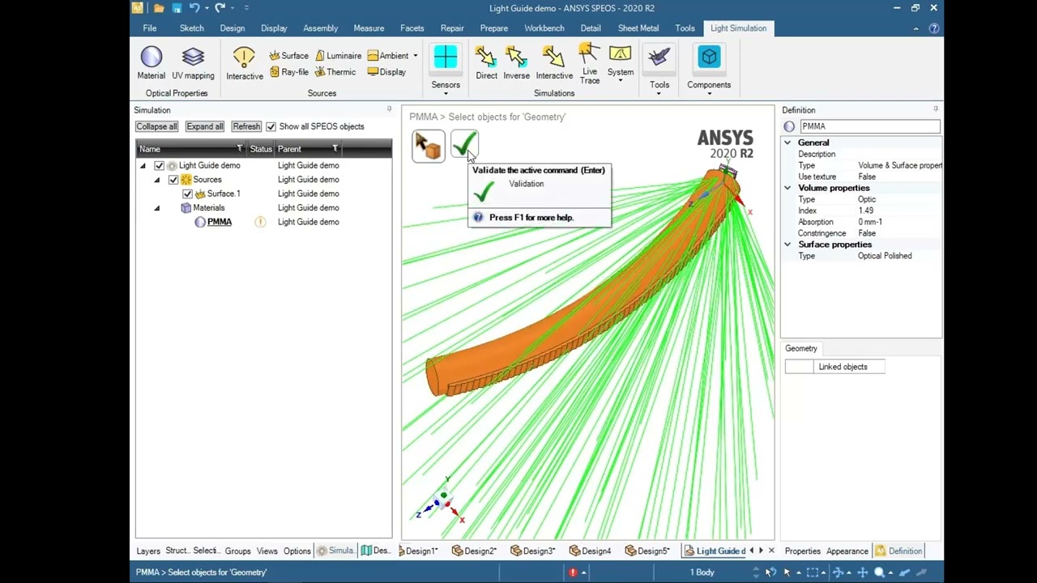Screen dimensions: 1037x583
Task: Start Live Trace
Action: [590, 65]
